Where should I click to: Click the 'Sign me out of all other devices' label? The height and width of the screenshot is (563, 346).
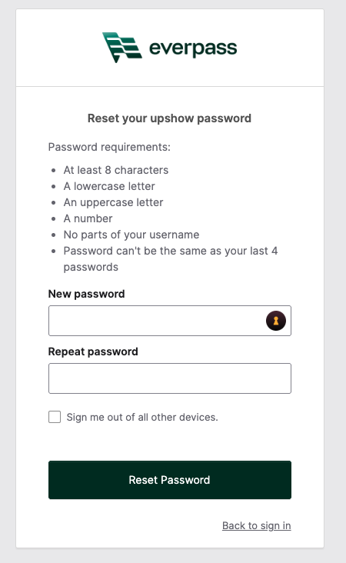point(142,417)
